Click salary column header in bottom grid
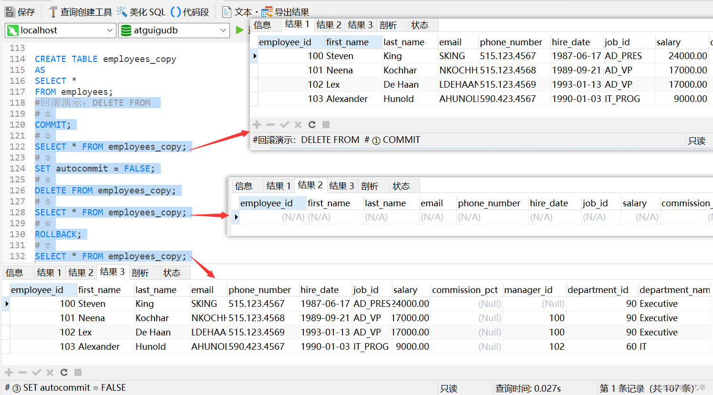Image resolution: width=713 pixels, height=395 pixels. point(405,290)
